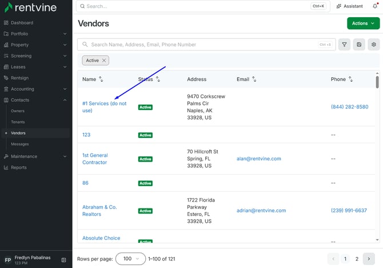The height and width of the screenshot is (268, 383).
Task: Click the Contacts book icon
Action: pyautogui.click(x=6, y=100)
